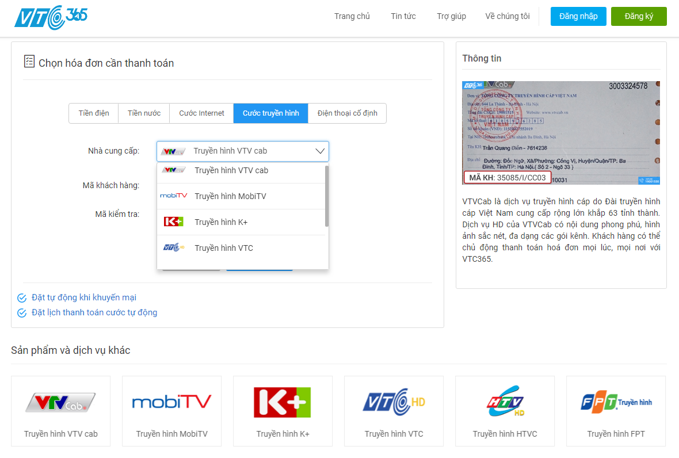Choose Truyền hình MobiTV from dropdown list
679x458 pixels.
click(x=230, y=196)
